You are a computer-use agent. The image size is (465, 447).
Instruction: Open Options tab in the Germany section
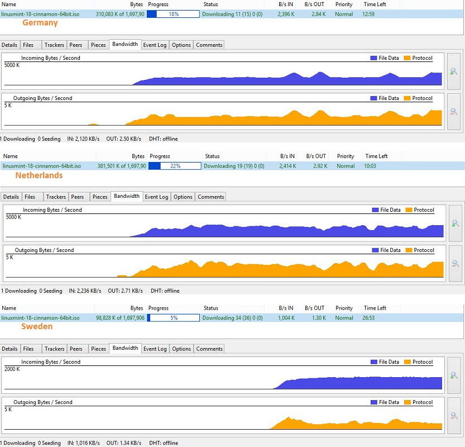(x=181, y=45)
